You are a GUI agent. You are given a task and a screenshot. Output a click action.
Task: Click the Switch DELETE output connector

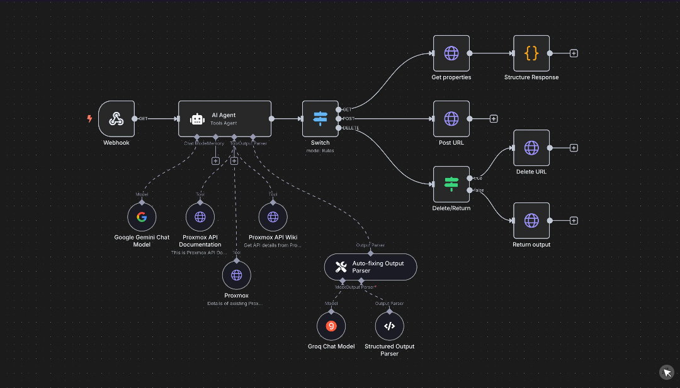point(339,128)
